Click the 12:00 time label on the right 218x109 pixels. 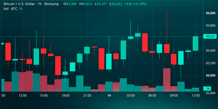point(196,96)
